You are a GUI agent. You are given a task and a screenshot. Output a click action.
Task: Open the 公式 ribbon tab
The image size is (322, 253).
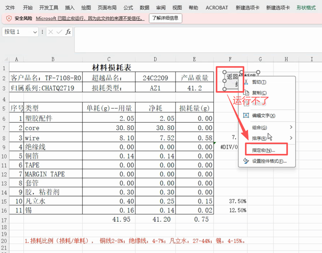pos(128,8)
